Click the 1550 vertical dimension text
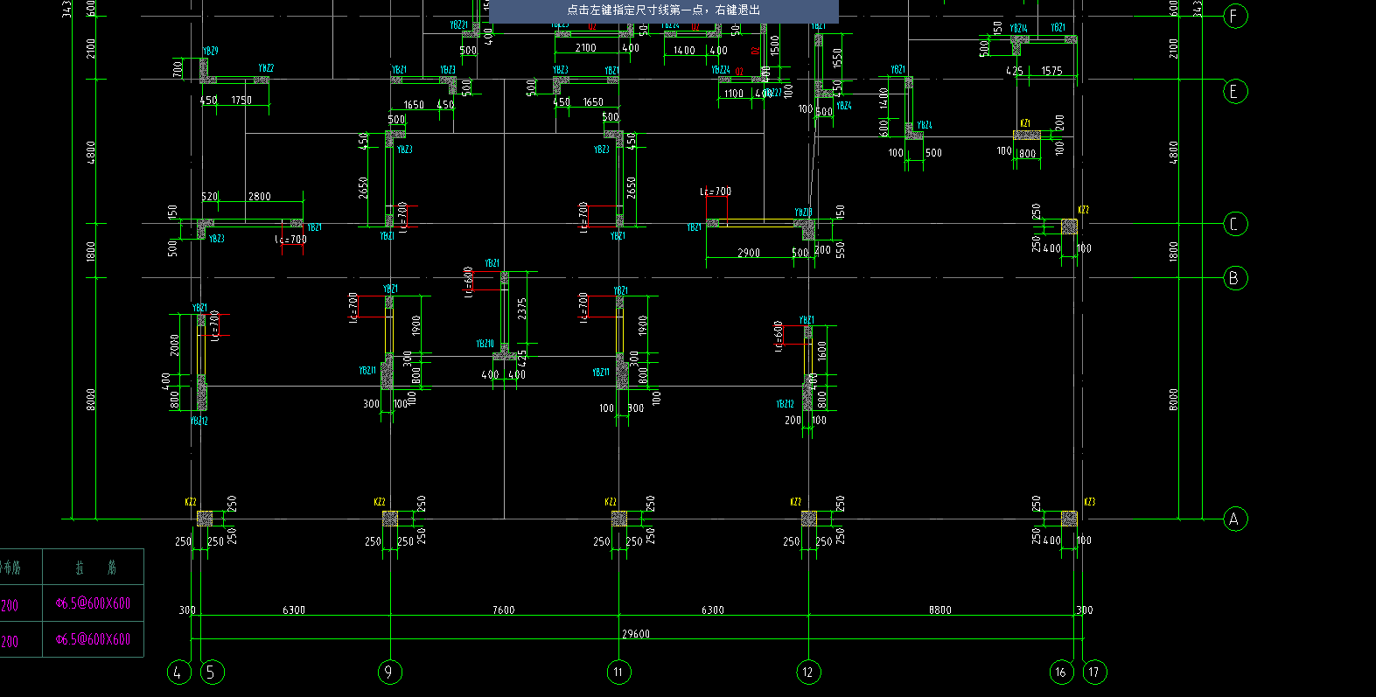 click(x=837, y=59)
